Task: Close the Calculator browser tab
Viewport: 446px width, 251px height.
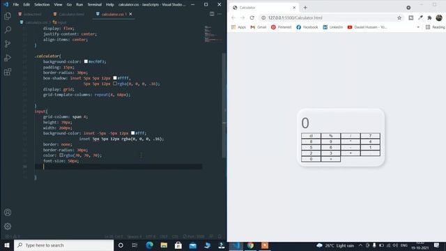Action: coord(294,8)
